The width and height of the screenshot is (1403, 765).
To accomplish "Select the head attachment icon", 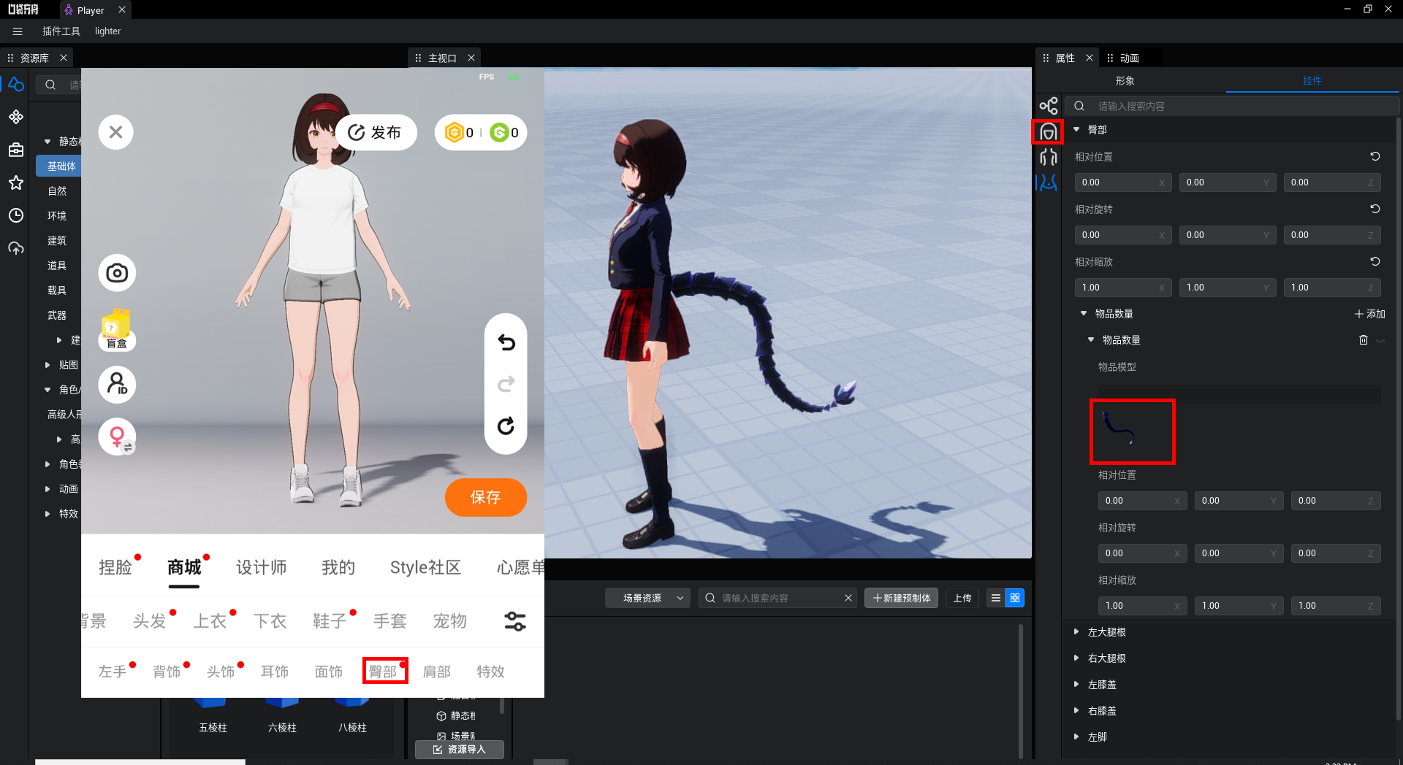I will pyautogui.click(x=1049, y=132).
